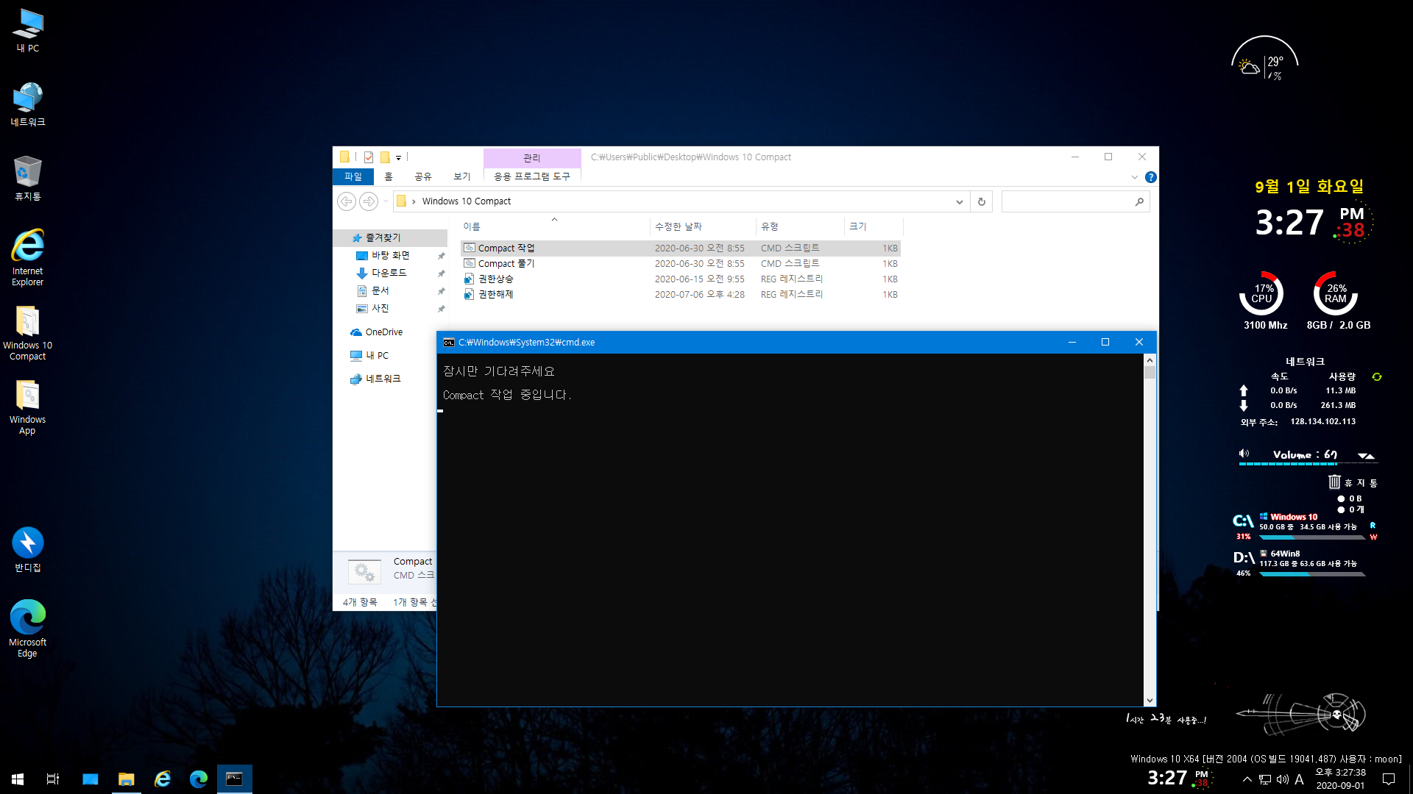Click the network icon in system tray

click(1265, 779)
